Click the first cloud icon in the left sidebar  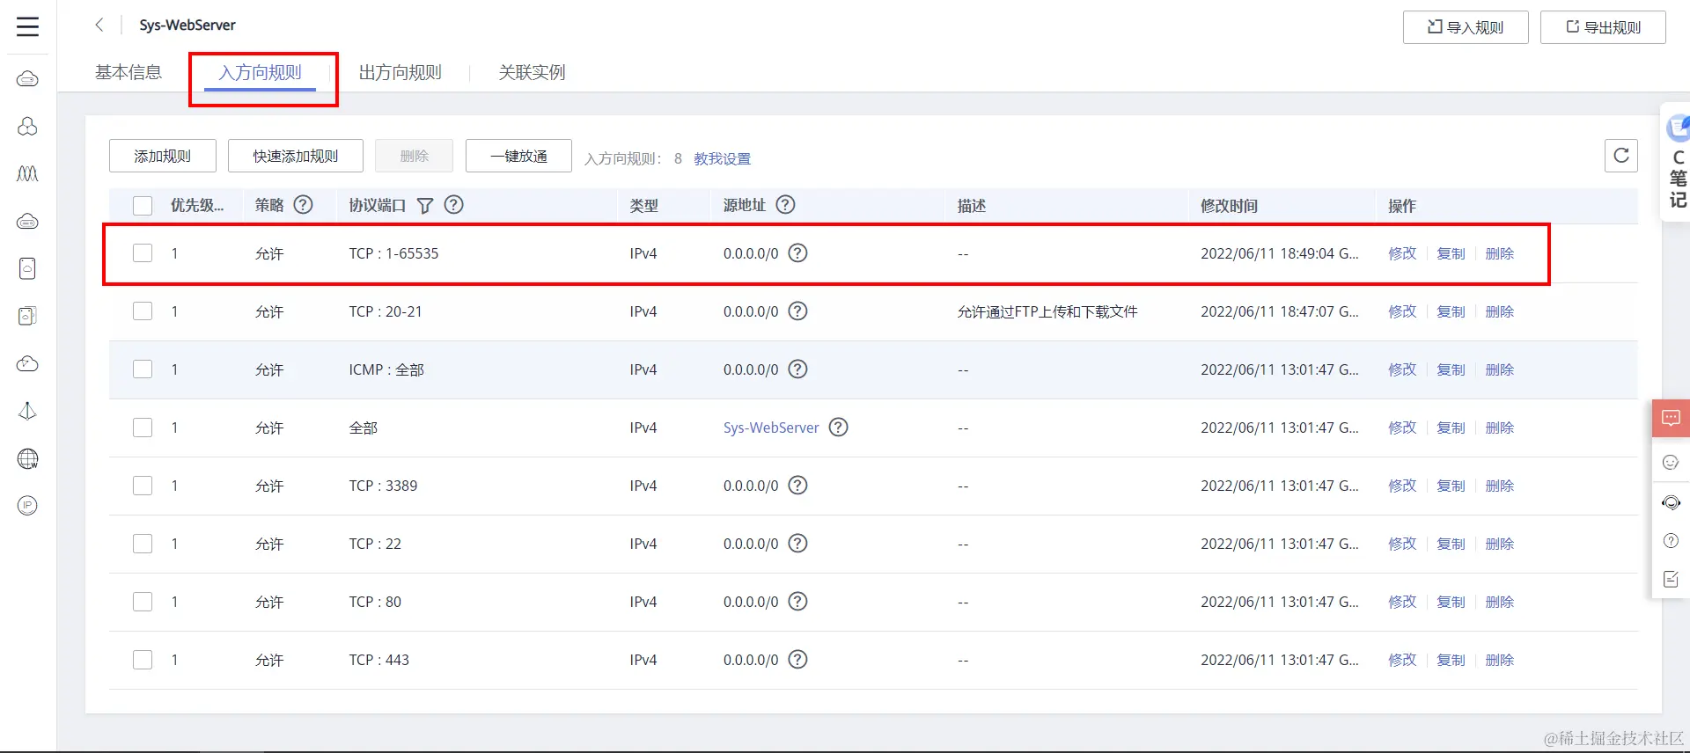tap(27, 79)
